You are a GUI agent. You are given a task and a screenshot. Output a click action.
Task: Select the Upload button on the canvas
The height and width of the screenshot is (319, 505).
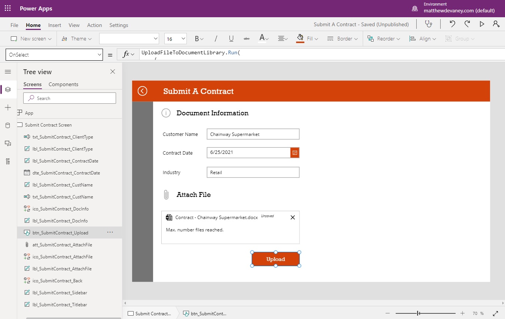click(276, 259)
